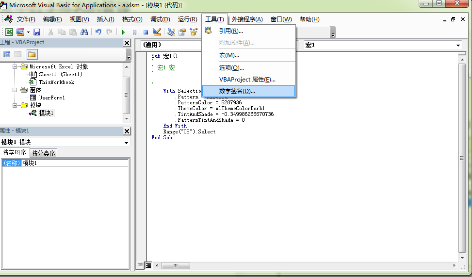The height and width of the screenshot is (277, 472).
Task: Collapse the 模块 folder node
Action: [15, 105]
